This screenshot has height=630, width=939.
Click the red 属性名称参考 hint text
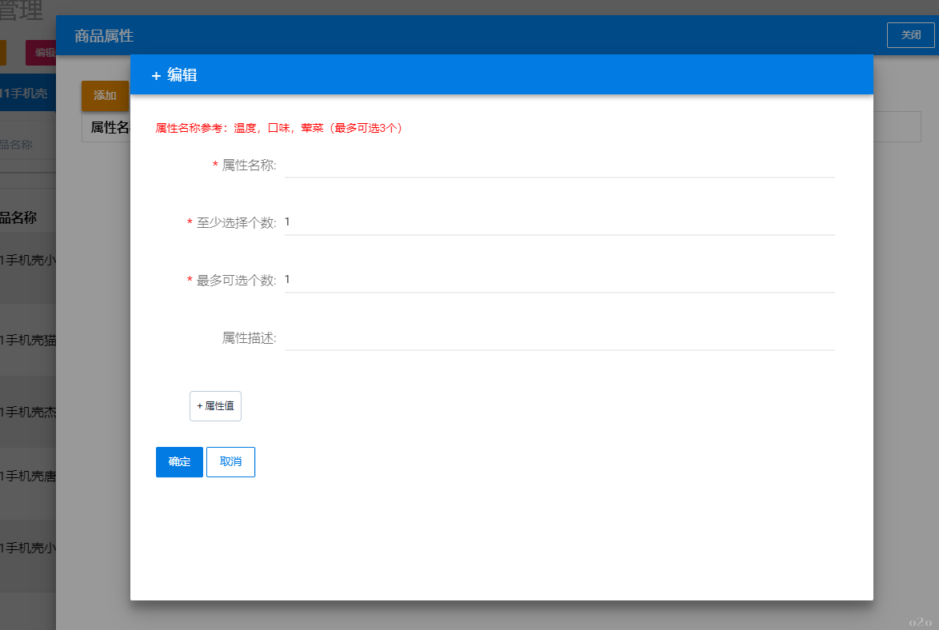click(x=278, y=128)
